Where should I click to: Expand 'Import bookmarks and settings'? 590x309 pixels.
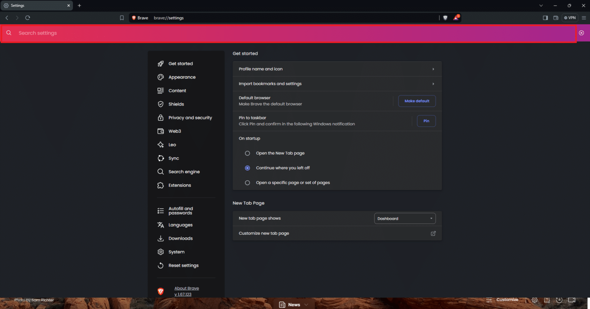pos(337,84)
